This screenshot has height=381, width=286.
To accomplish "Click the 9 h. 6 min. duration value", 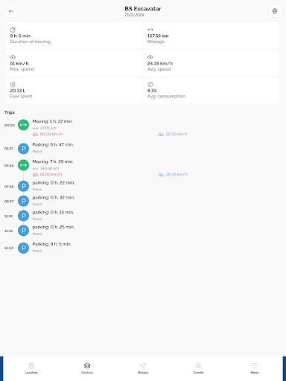I will pyautogui.click(x=21, y=36).
